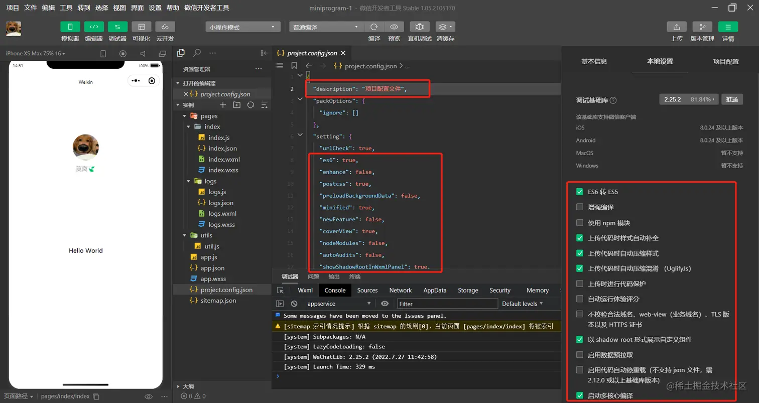
Task: Refresh the 实例 file tree
Action: 250,105
